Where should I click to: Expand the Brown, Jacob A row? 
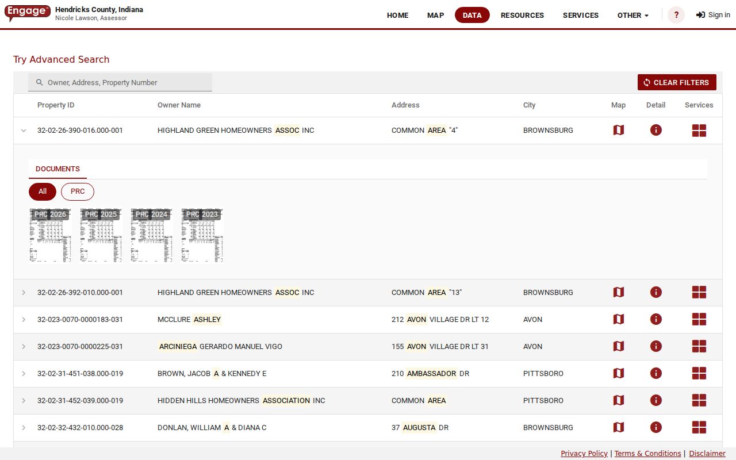(x=24, y=374)
